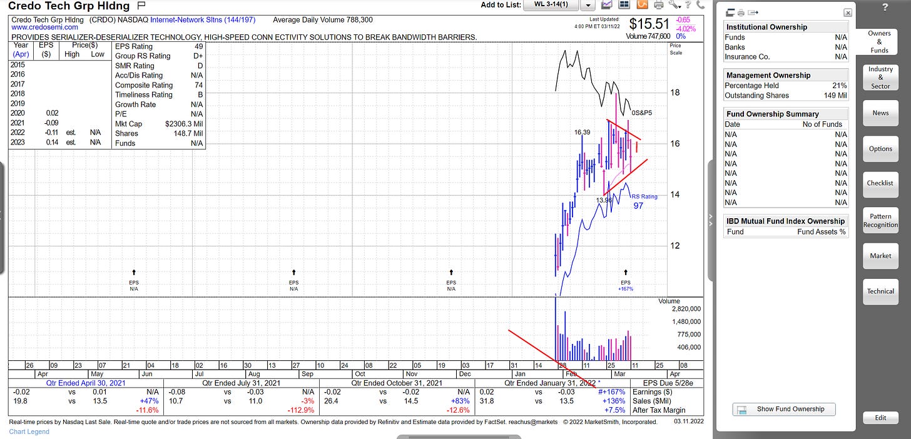
Task: Open the Industry & Sector tab
Action: (880, 78)
